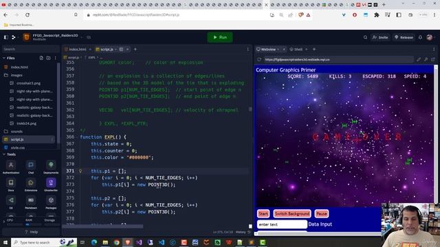Open the user avatar menu
Viewport: 440px width, 247px height.
coord(430,37)
